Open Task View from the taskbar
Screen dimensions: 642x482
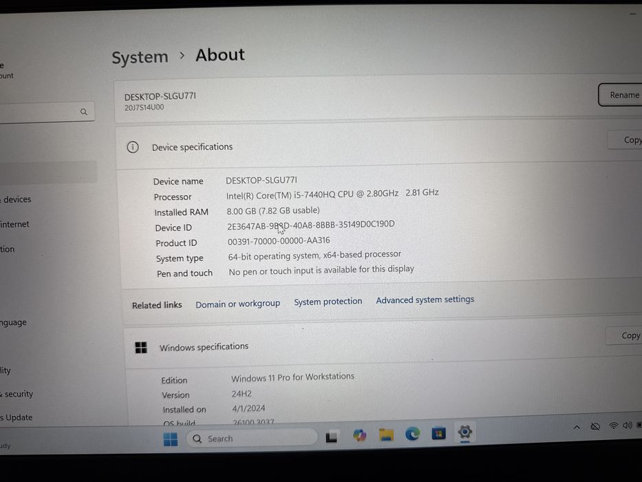point(331,437)
